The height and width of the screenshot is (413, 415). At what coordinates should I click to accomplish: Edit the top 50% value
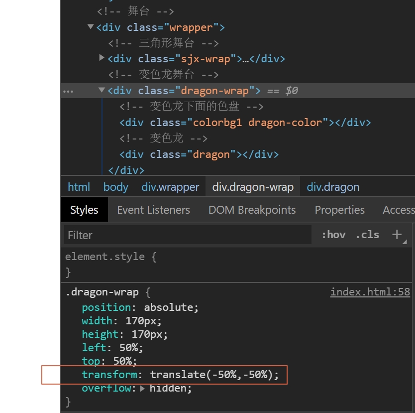click(x=122, y=361)
